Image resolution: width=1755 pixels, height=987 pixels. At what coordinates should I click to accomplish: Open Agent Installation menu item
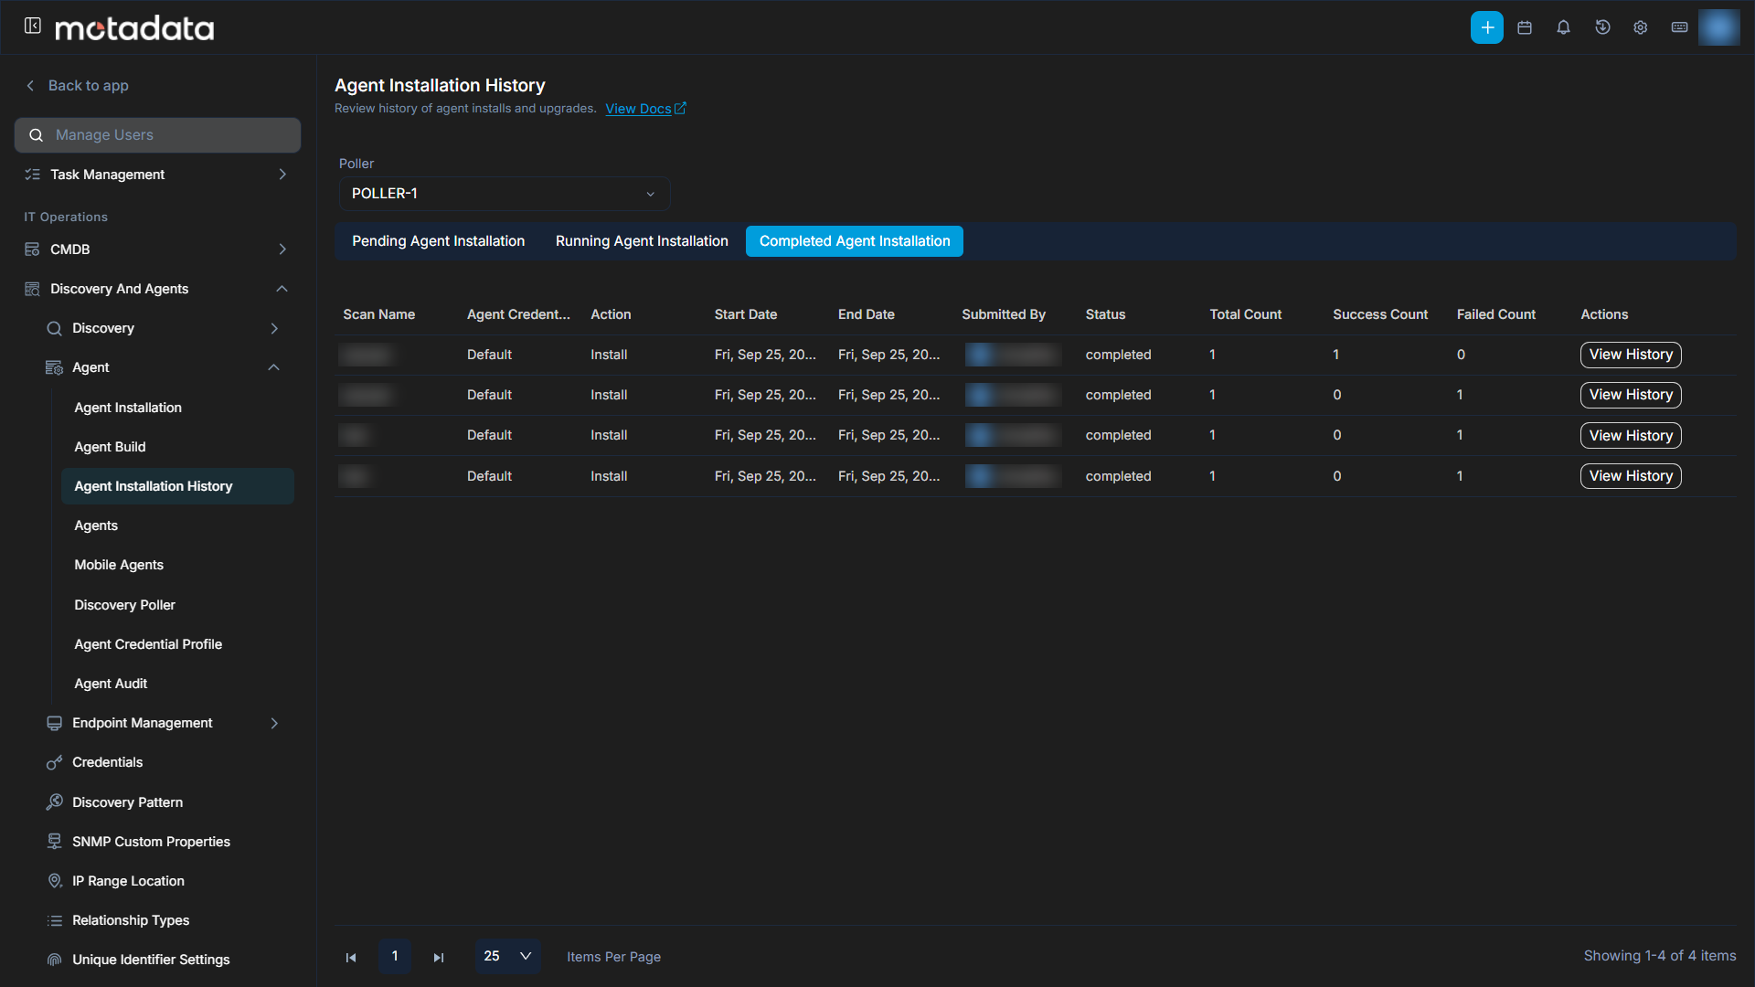tap(128, 408)
